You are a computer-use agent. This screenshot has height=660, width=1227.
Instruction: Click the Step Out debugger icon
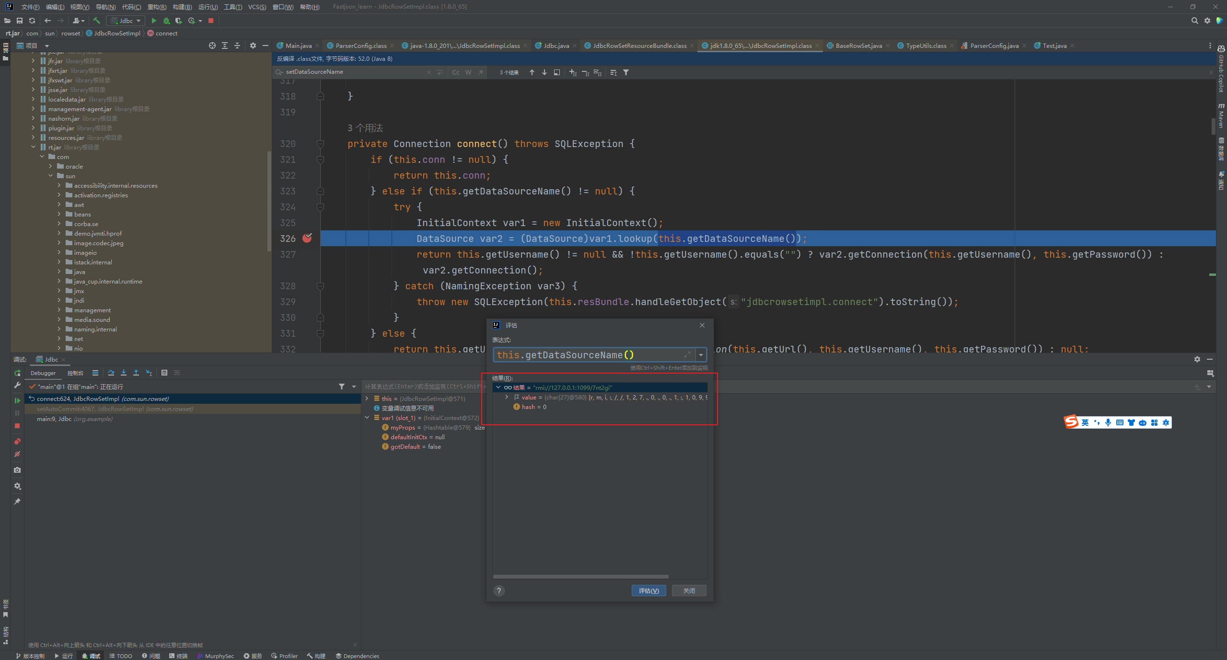[136, 373]
